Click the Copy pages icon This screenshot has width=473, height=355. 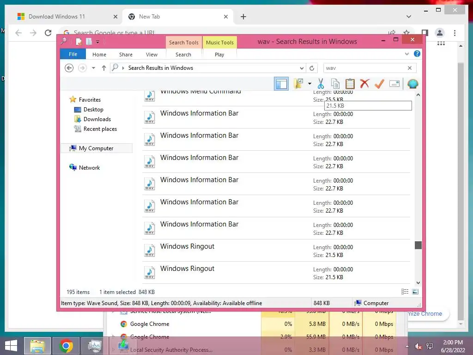point(335,84)
